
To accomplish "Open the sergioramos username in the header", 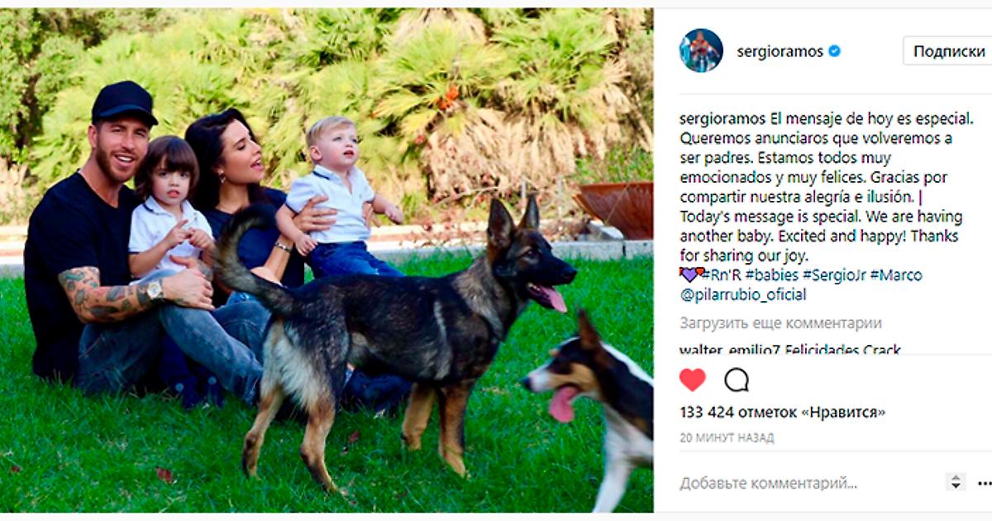I will click(780, 51).
